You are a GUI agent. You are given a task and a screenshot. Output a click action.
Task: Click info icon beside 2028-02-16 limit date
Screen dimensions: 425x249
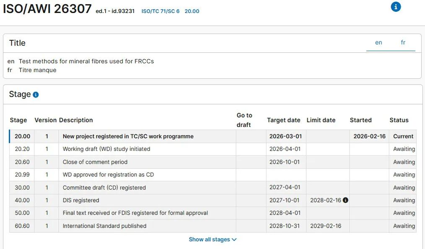345,200
